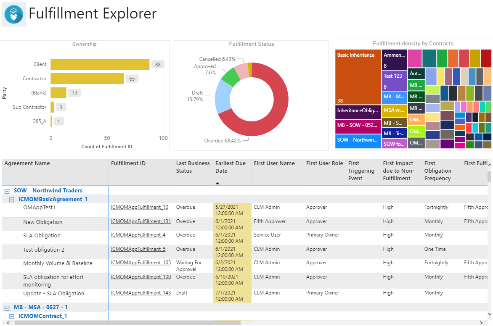The image size is (493, 326).
Task: Select the blue Draft donut segment
Action: coord(221,97)
